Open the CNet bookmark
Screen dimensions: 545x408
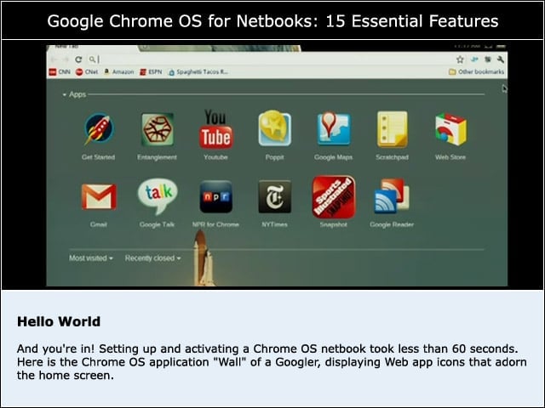(x=87, y=71)
